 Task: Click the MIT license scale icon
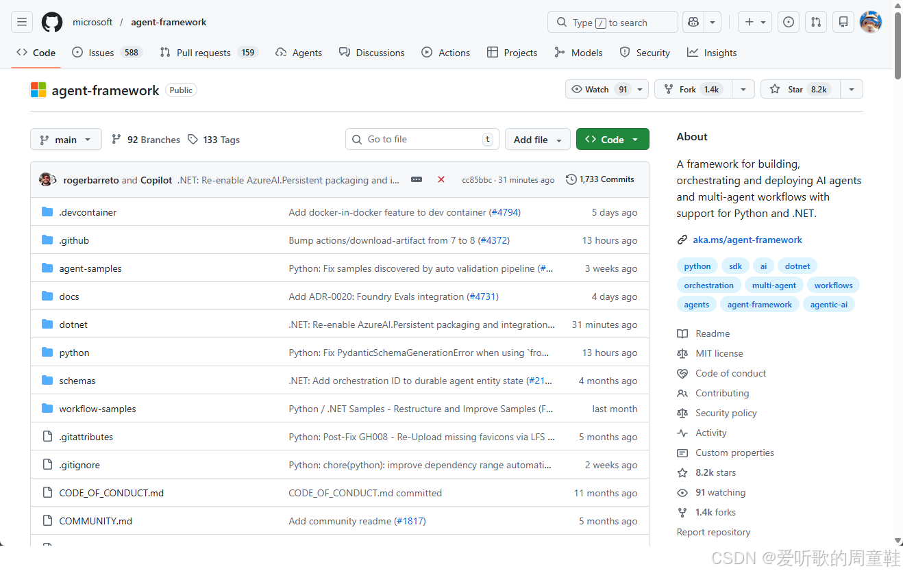tap(682, 353)
